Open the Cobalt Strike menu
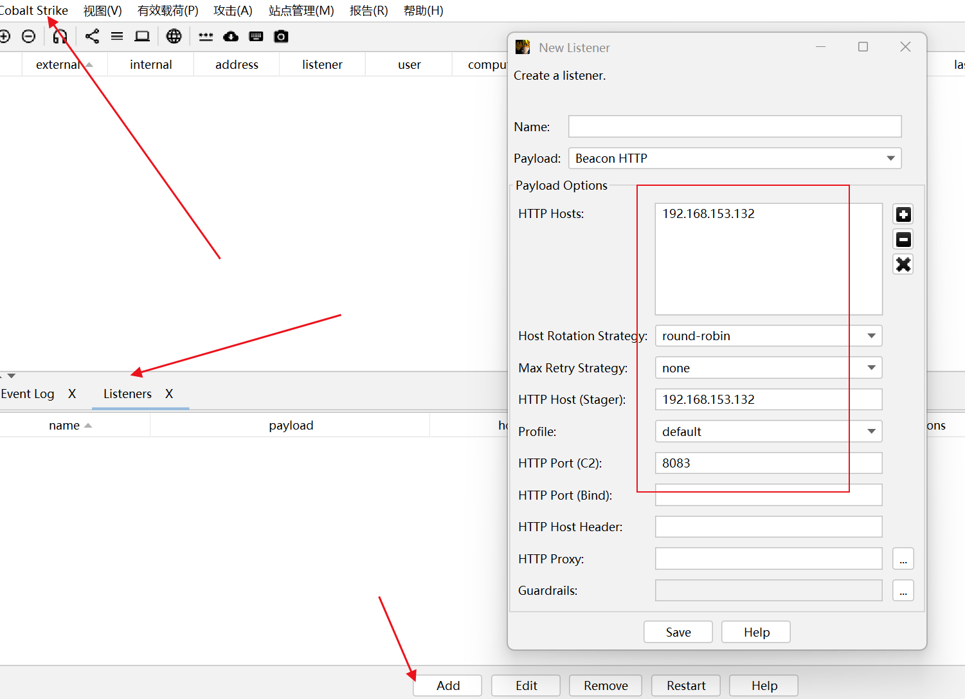The height and width of the screenshot is (699, 965). pyautogui.click(x=34, y=10)
